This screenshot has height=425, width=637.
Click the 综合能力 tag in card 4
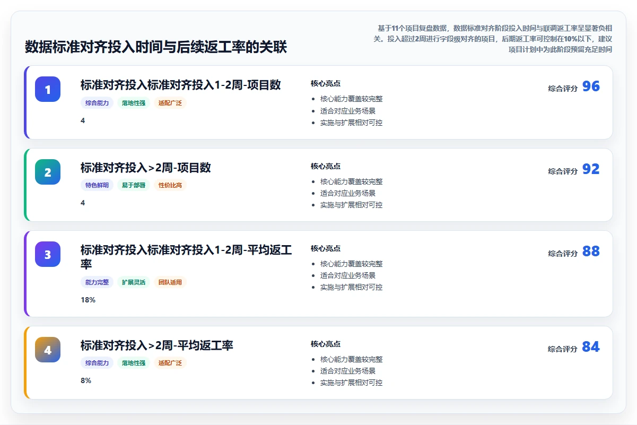(97, 363)
